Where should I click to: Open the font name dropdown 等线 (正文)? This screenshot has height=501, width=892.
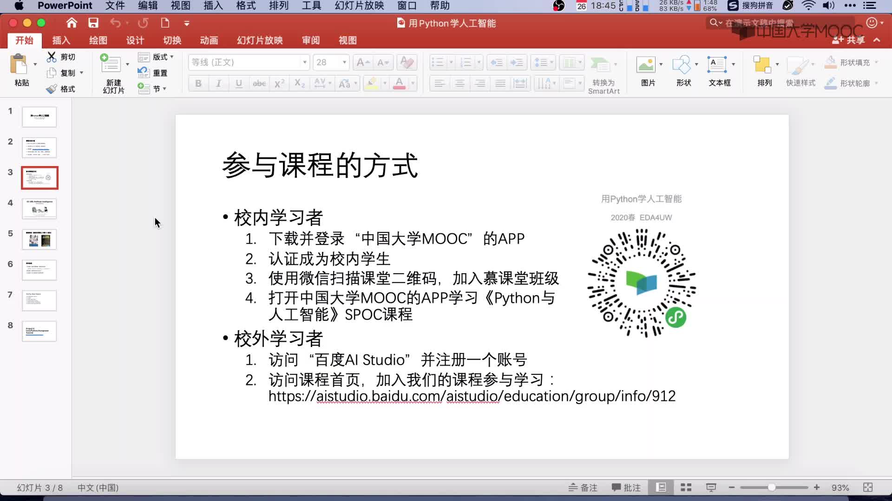[x=305, y=62]
